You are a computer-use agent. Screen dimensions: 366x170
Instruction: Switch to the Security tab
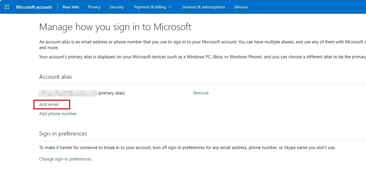point(117,7)
